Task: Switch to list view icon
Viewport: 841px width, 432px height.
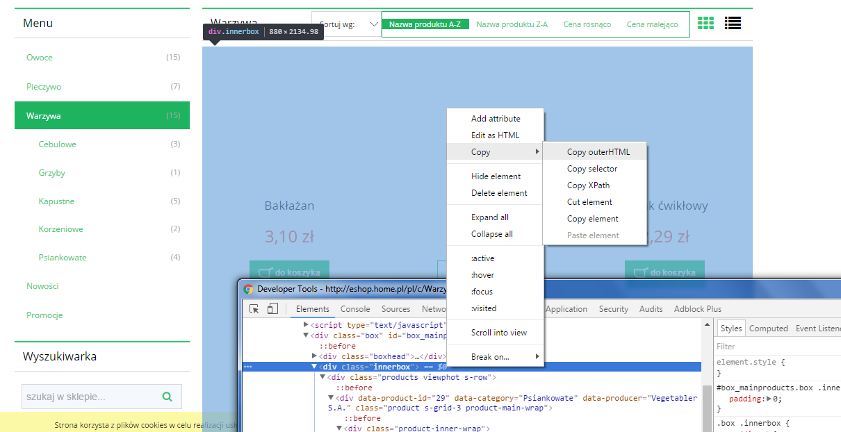Action: (733, 23)
